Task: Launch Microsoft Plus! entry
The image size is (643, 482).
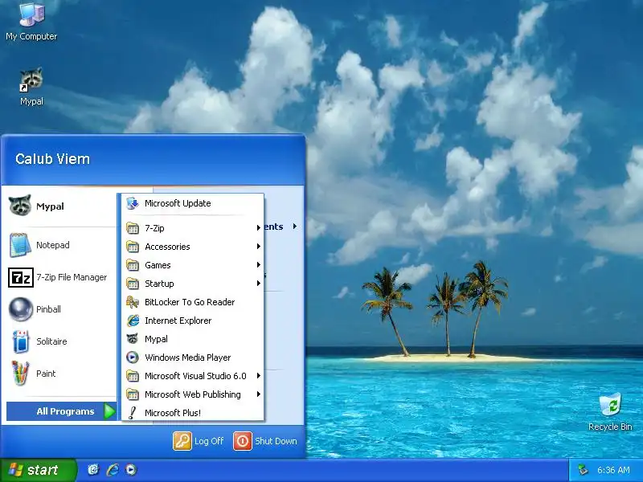Action: point(193,413)
